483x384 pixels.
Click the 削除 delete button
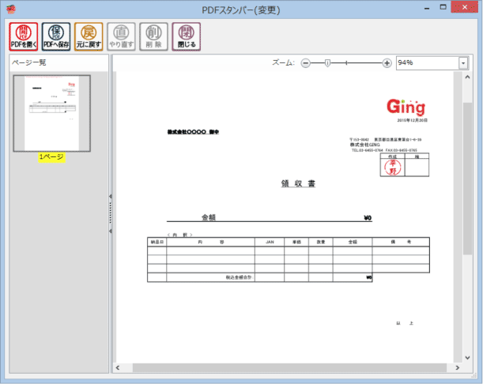[x=153, y=36]
